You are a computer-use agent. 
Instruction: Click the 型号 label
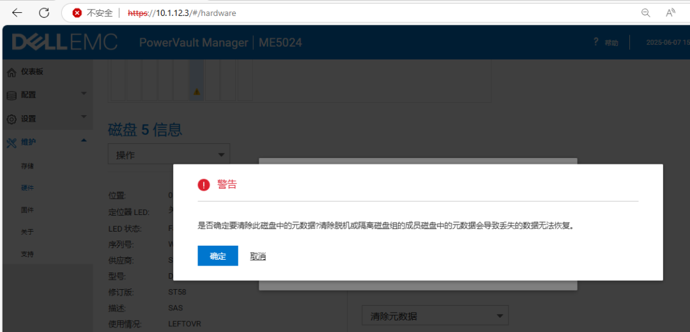pos(117,276)
